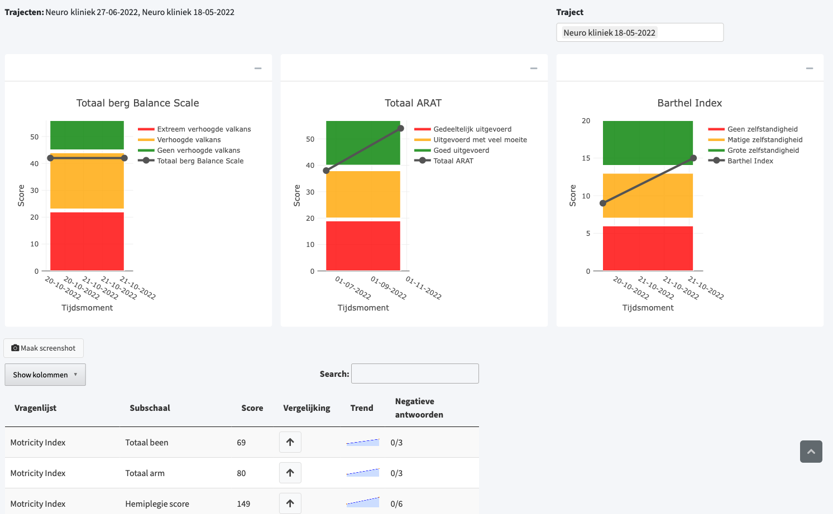Screen dimensions: 833x514
Task: Click up-arrow comparison icon for Totaal been
Action: click(x=290, y=442)
